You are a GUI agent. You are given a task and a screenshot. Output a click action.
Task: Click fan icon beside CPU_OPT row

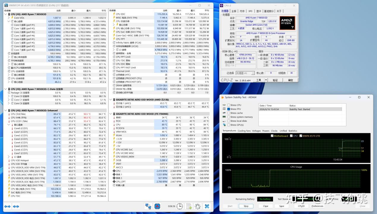pyautogui.click(x=114, y=182)
